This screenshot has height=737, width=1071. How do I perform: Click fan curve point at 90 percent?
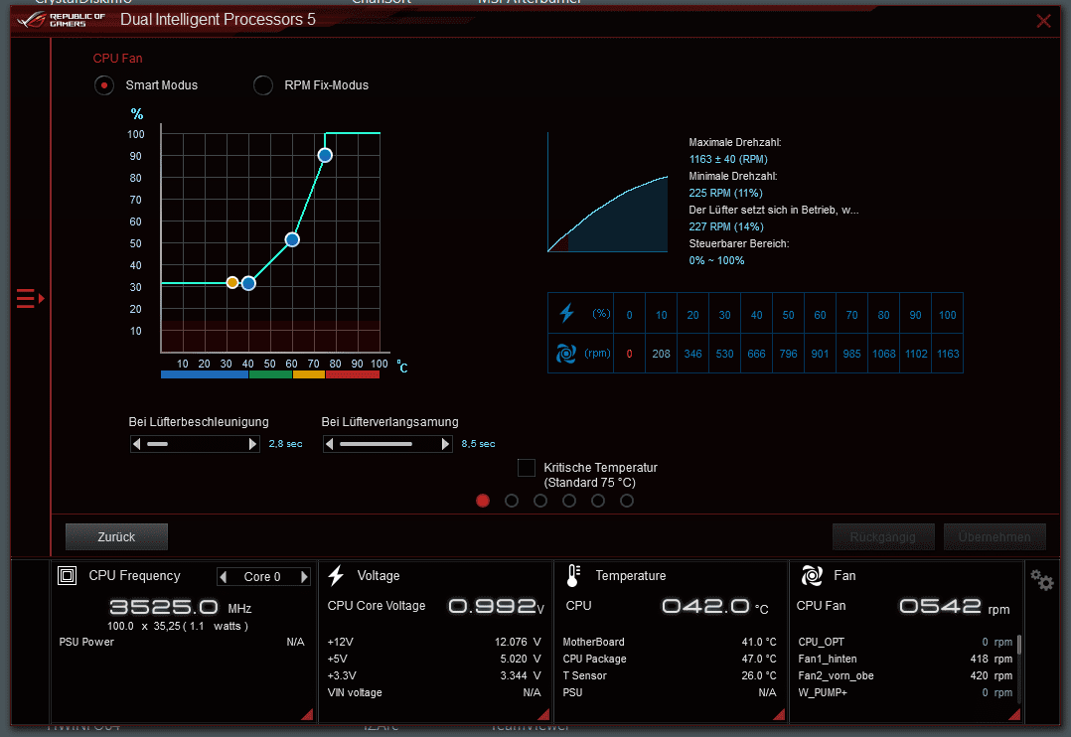click(x=325, y=155)
